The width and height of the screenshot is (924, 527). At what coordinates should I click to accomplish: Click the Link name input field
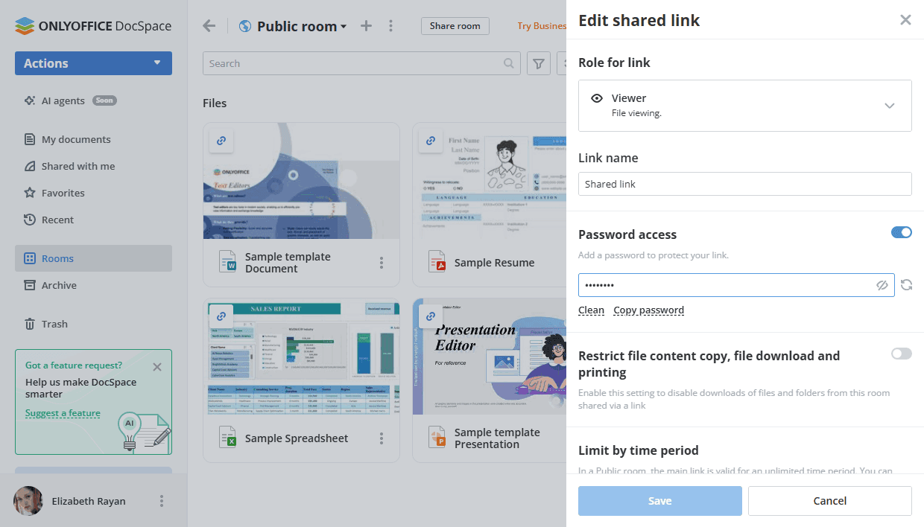pyautogui.click(x=744, y=184)
